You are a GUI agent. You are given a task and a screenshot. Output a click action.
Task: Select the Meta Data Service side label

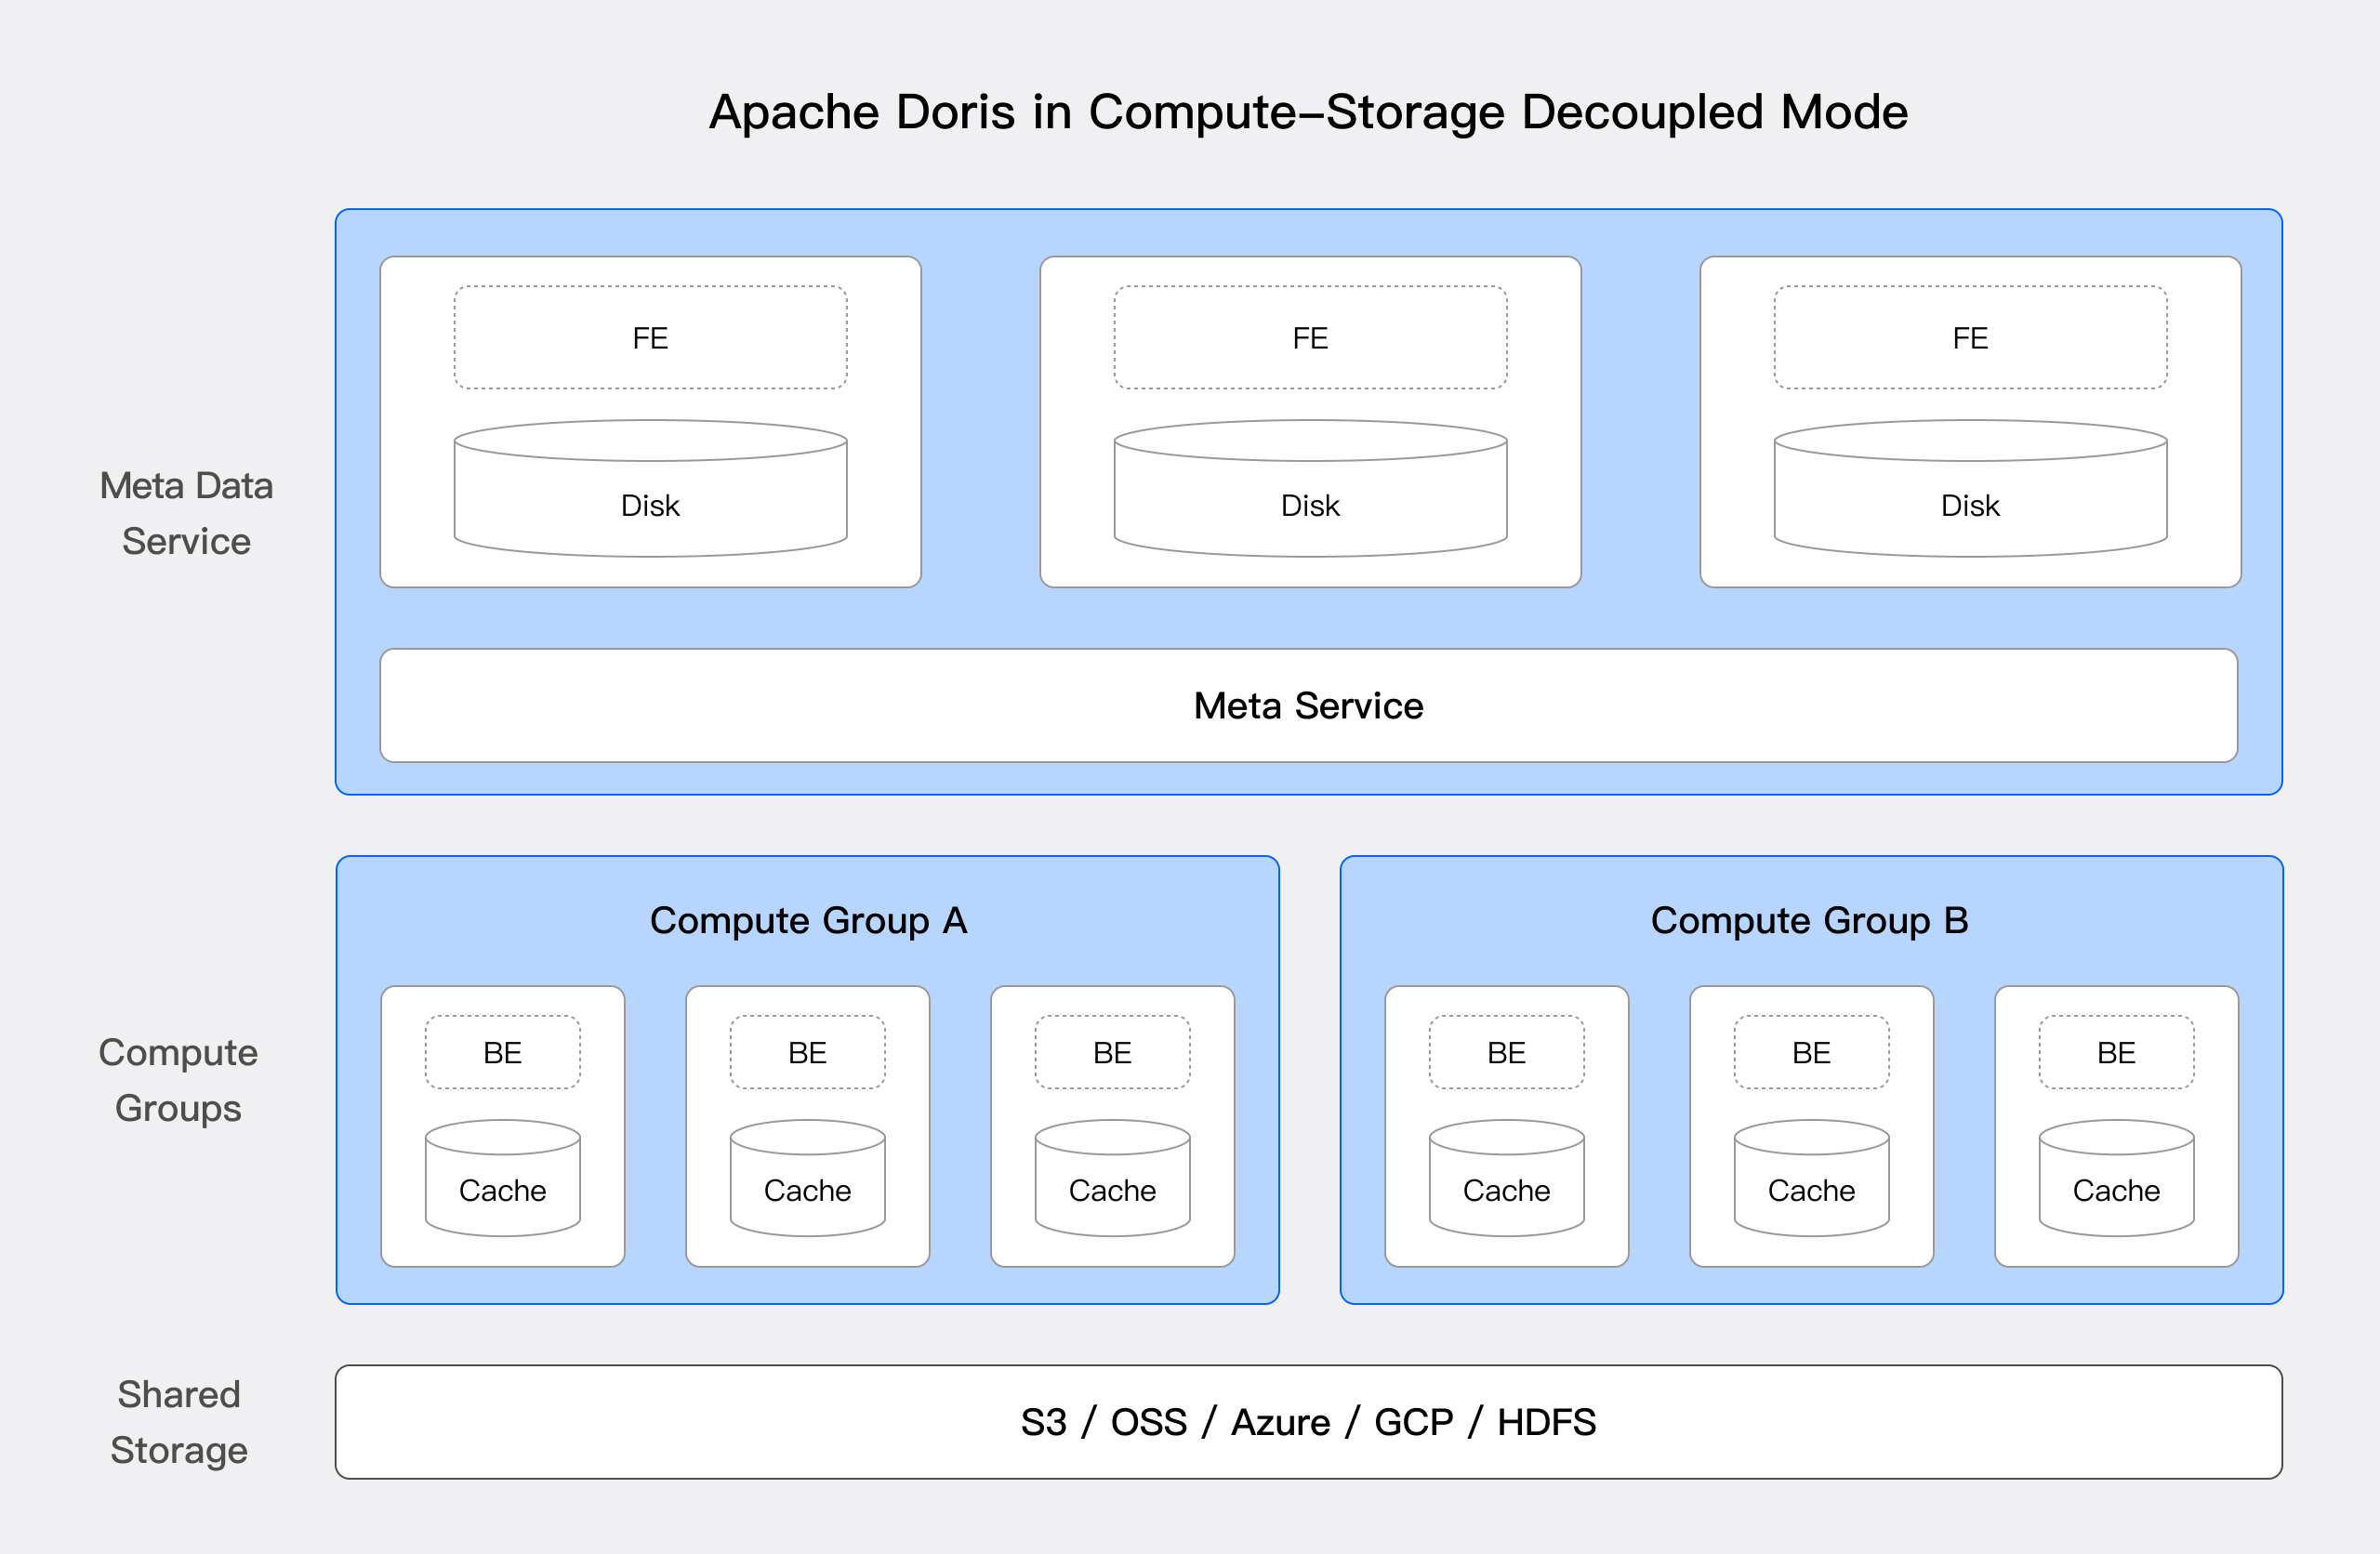tap(186, 514)
